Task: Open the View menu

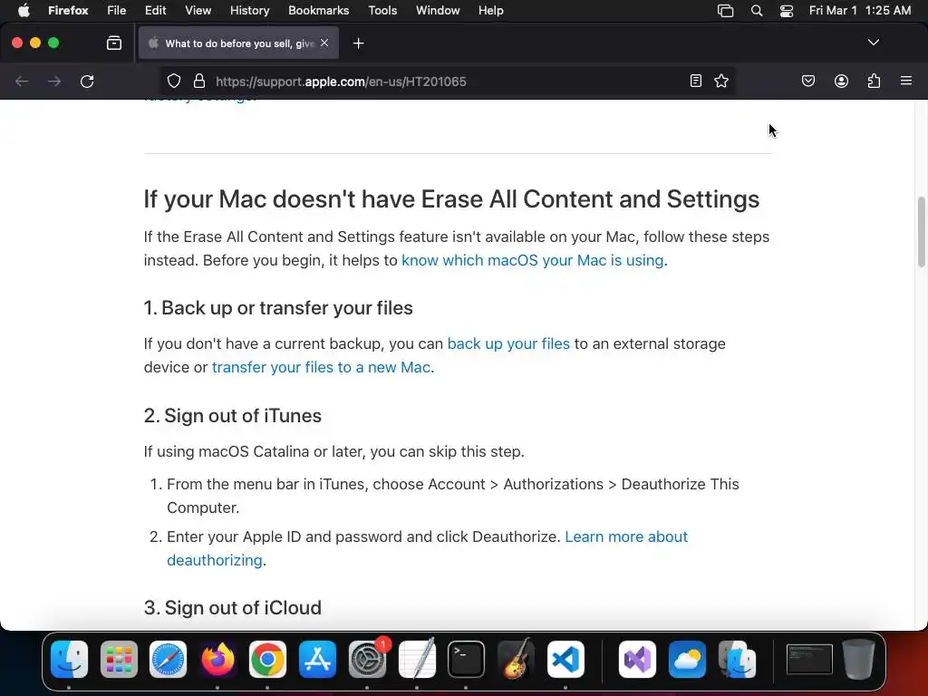Action: pyautogui.click(x=198, y=11)
